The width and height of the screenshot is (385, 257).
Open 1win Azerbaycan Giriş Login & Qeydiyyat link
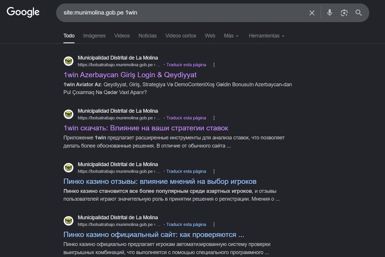point(130,75)
